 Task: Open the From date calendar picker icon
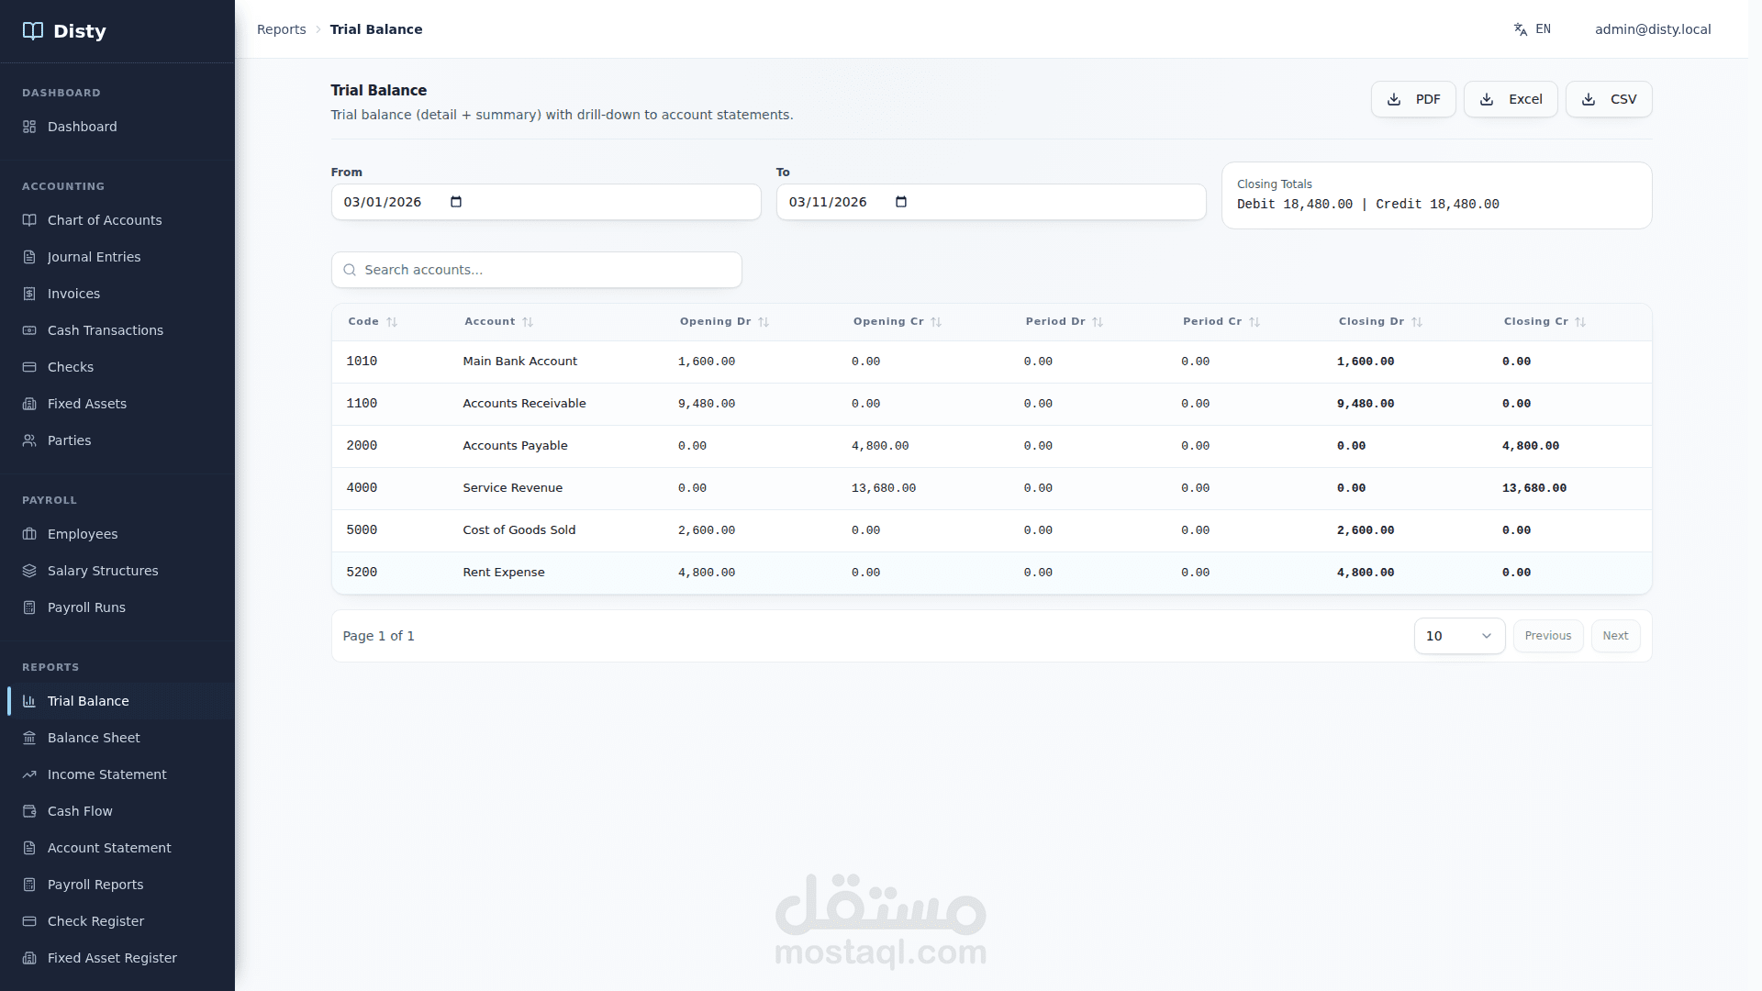coord(456,202)
